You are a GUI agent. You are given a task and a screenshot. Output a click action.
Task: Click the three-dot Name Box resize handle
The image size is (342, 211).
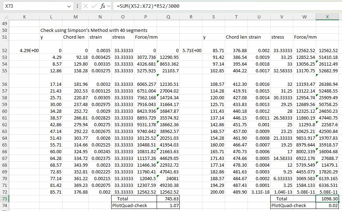[x=78, y=6]
